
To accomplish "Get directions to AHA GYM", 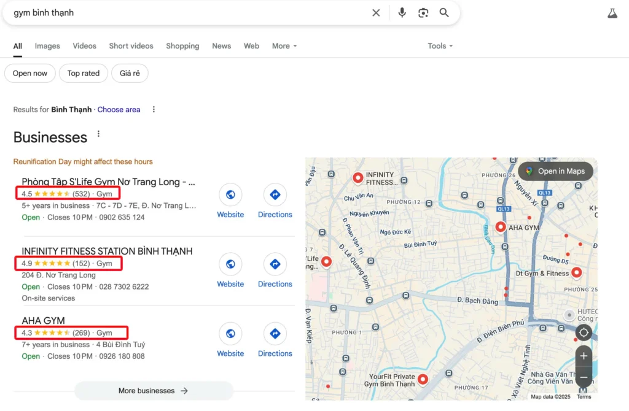I will [275, 333].
